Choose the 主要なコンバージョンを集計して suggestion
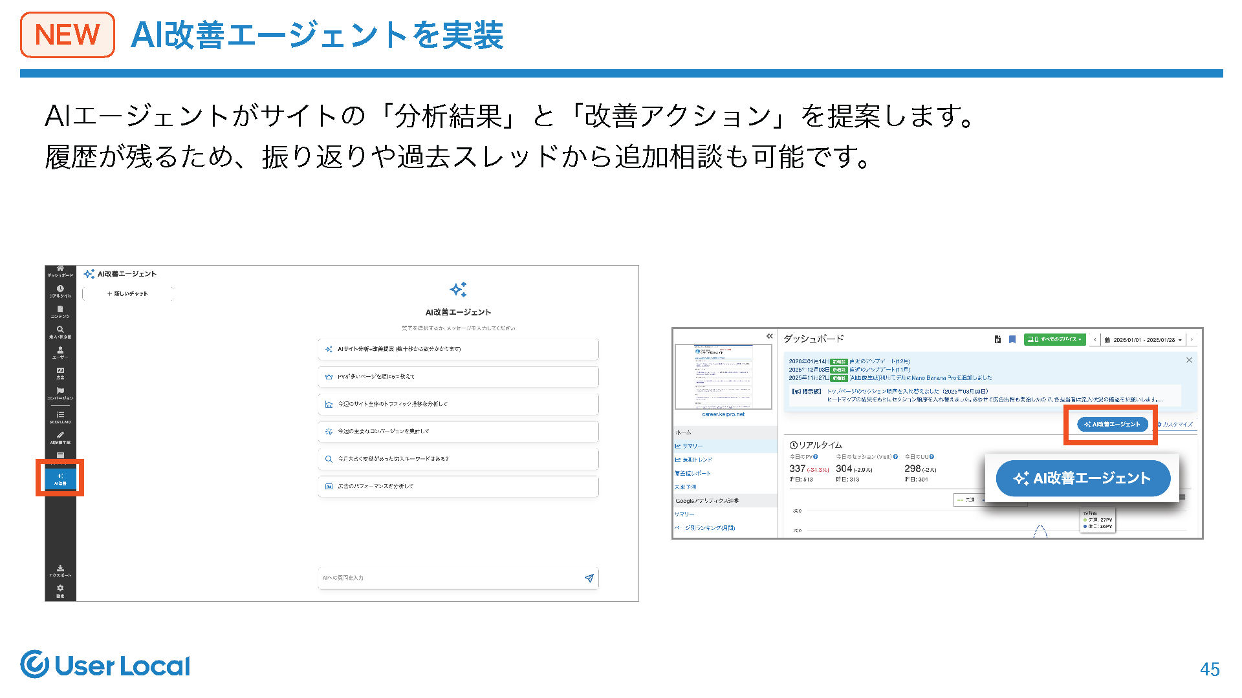 coord(458,432)
